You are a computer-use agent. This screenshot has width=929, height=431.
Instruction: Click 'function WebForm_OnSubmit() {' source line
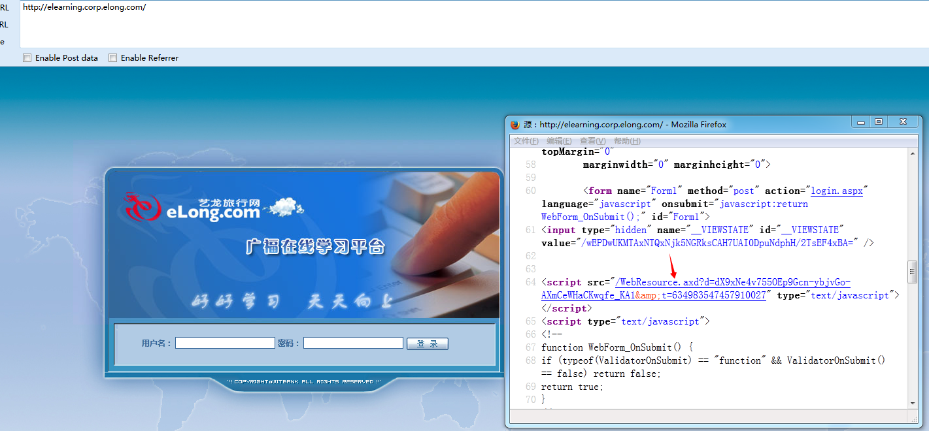617,347
